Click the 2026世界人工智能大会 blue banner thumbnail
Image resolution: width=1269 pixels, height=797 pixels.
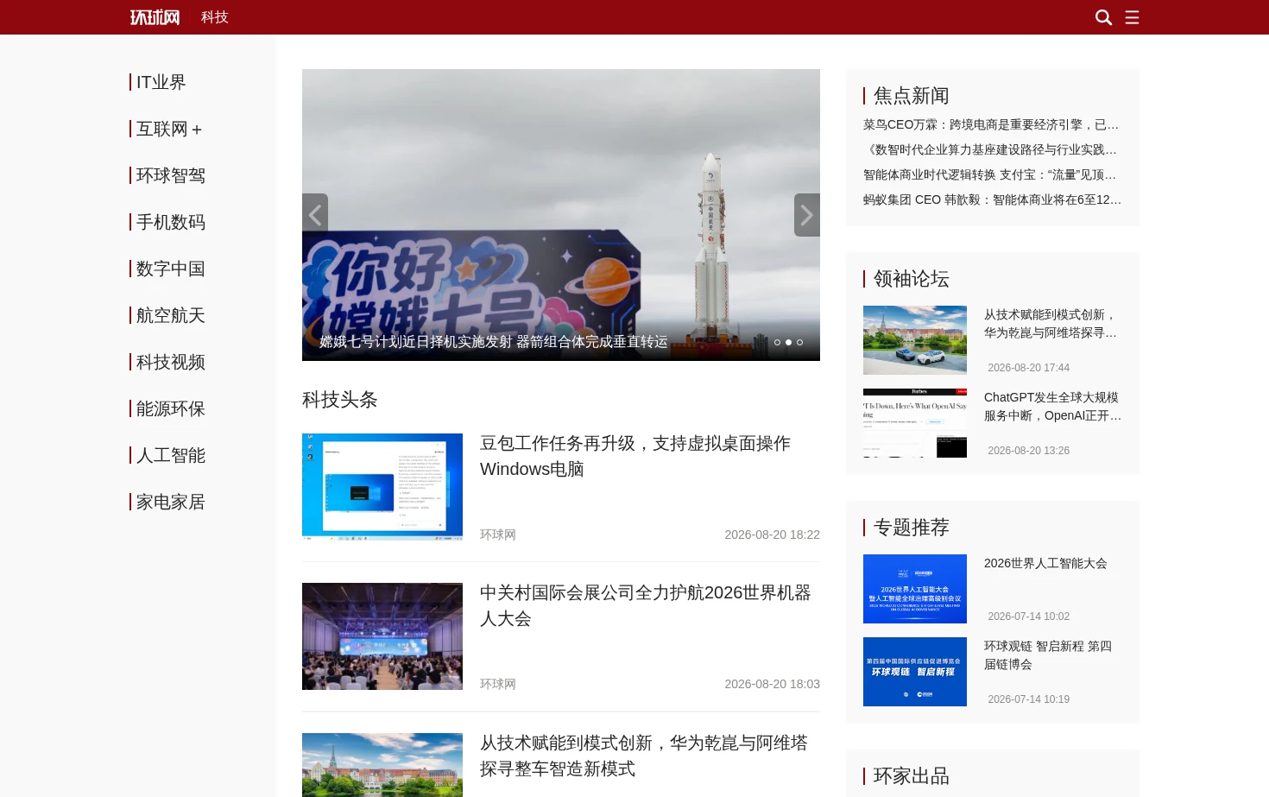pos(915,589)
